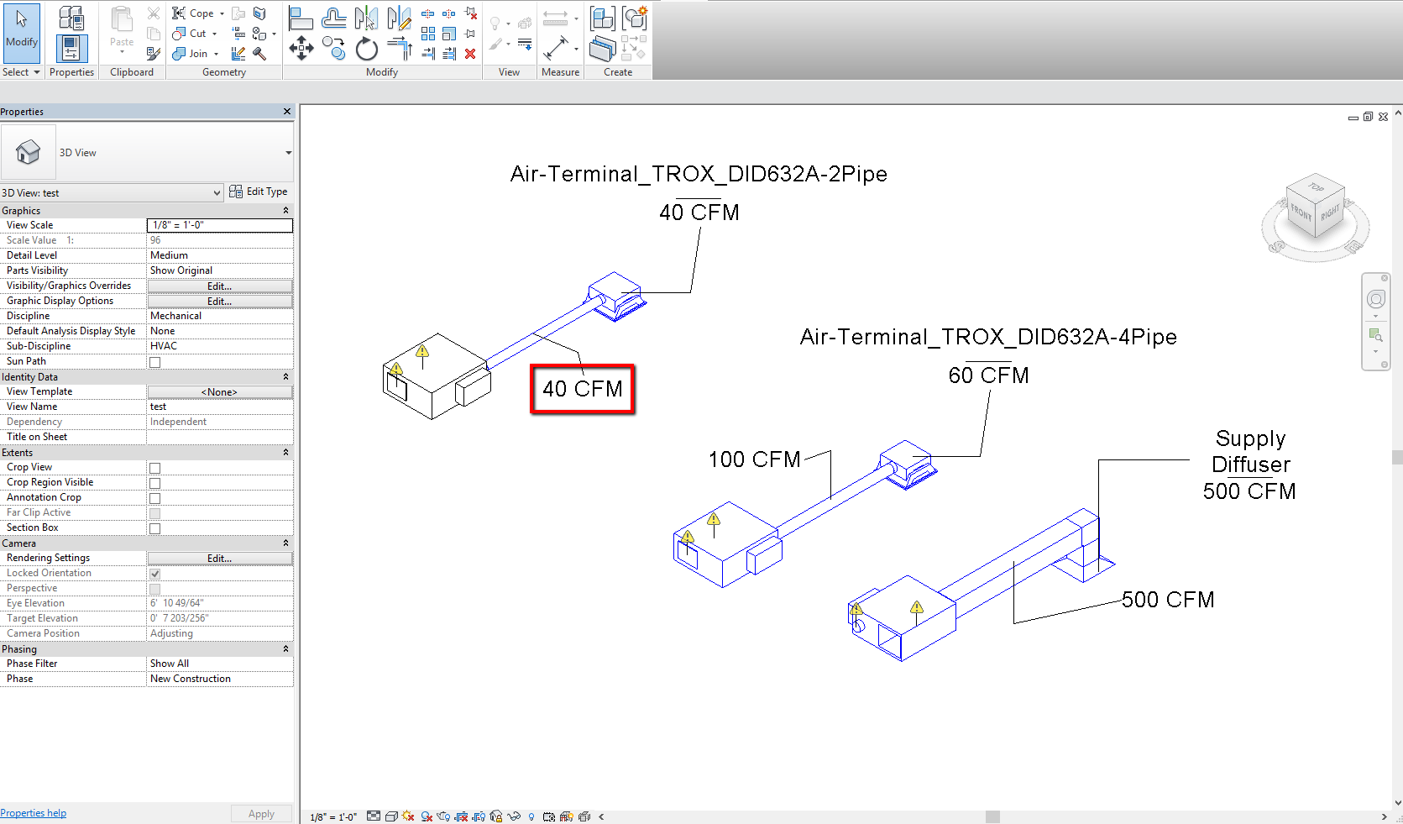This screenshot has height=824, width=1403.
Task: Select the Move tool icon
Action: pyautogui.click(x=301, y=49)
